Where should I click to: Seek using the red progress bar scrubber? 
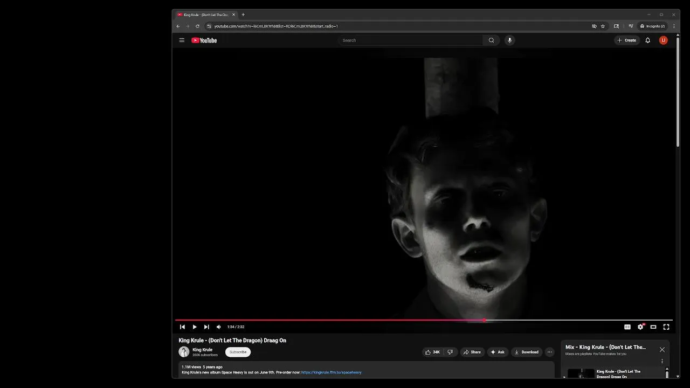tap(485, 320)
